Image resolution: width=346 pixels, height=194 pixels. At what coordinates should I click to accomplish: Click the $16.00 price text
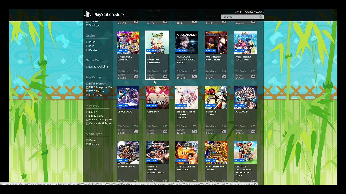(x=122, y=78)
